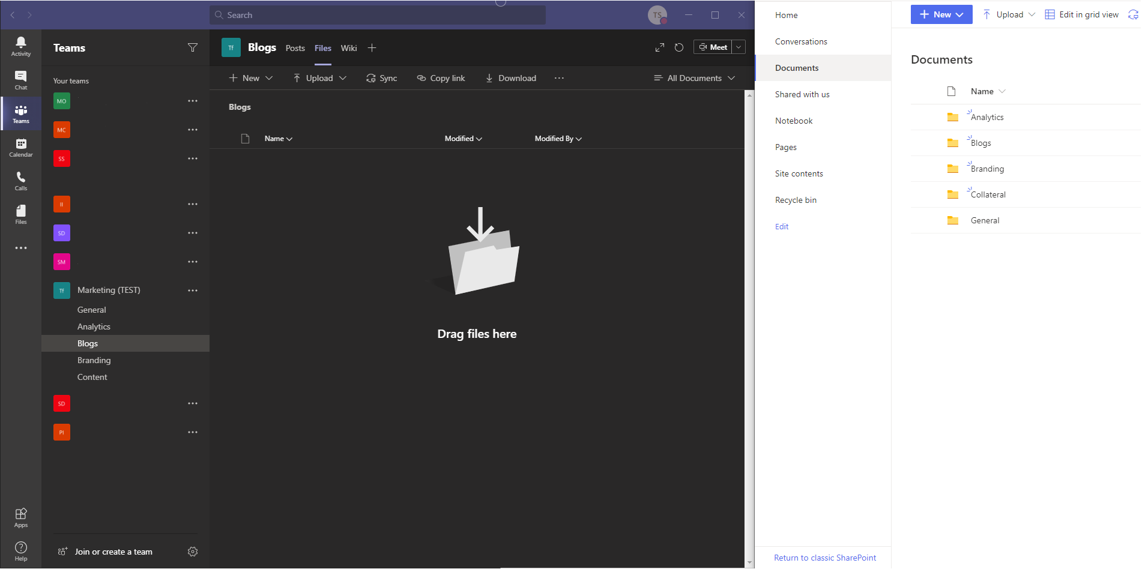Viewport: 1142px width, 569px height.
Task: Open the Calls section
Action: click(20, 179)
